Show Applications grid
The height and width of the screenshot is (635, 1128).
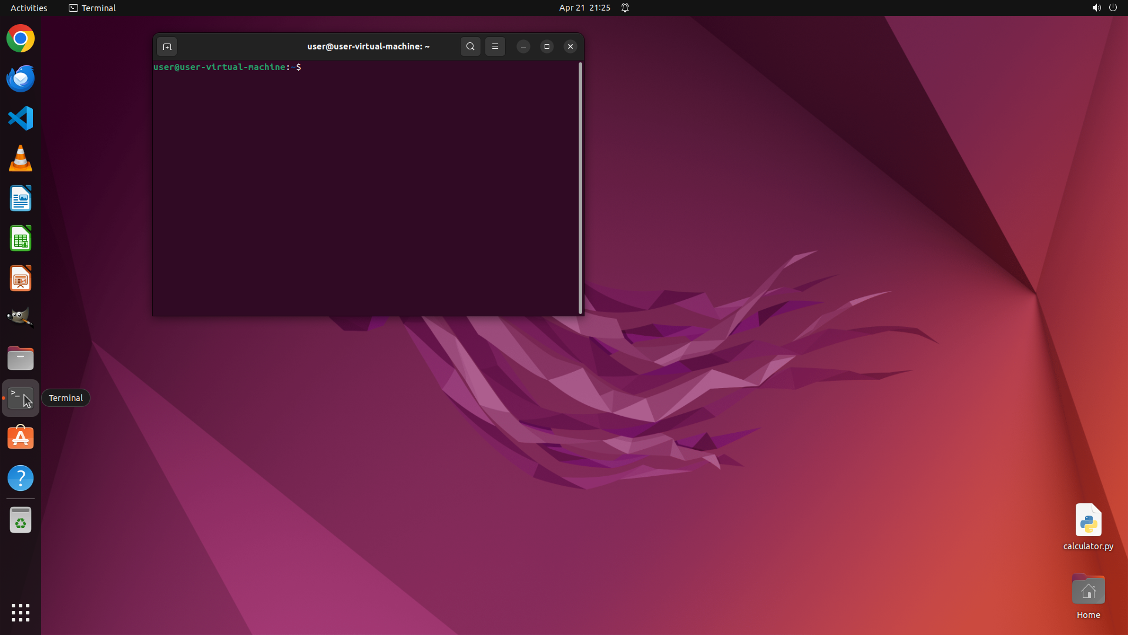pos(21,612)
